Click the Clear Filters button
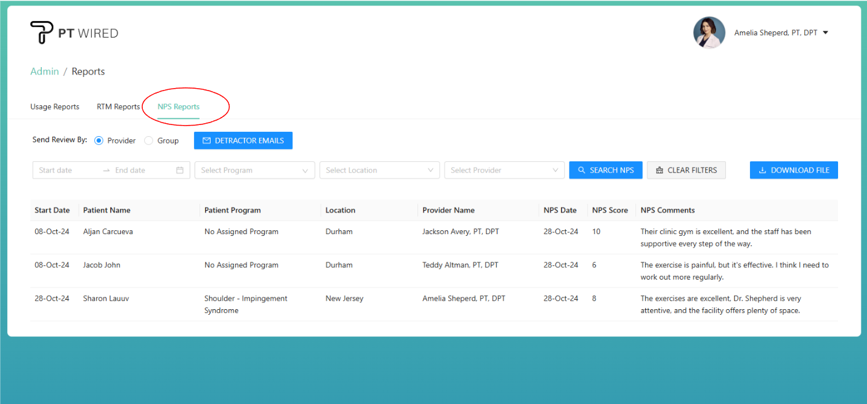Image resolution: width=867 pixels, height=404 pixels. point(686,171)
